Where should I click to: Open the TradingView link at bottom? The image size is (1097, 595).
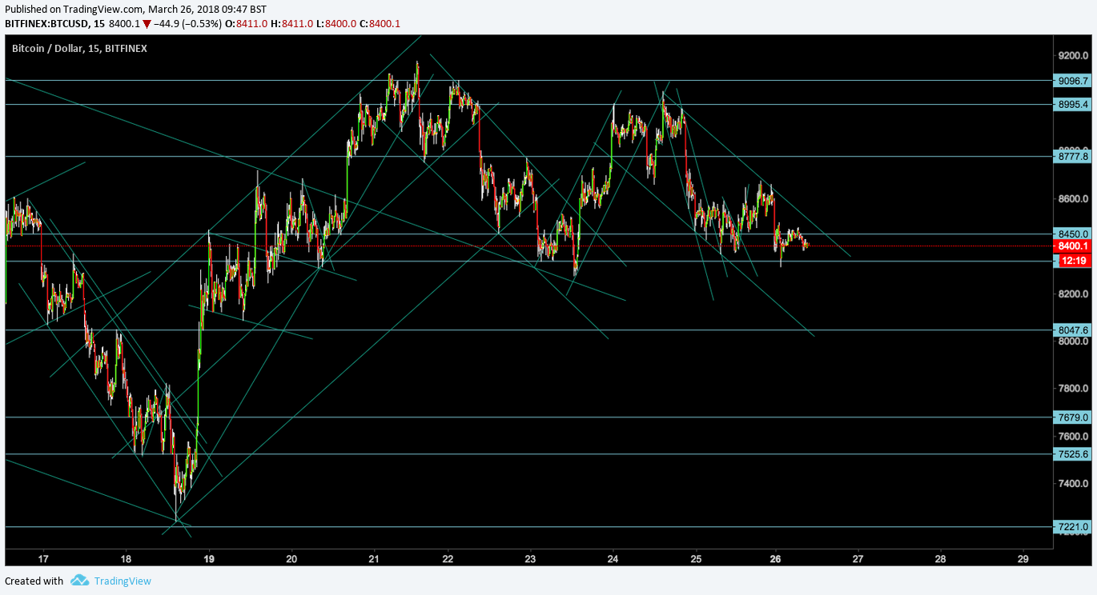tap(123, 581)
